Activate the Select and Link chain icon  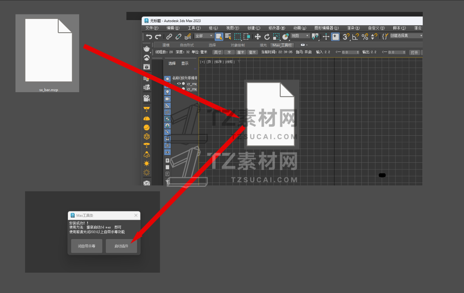169,36
